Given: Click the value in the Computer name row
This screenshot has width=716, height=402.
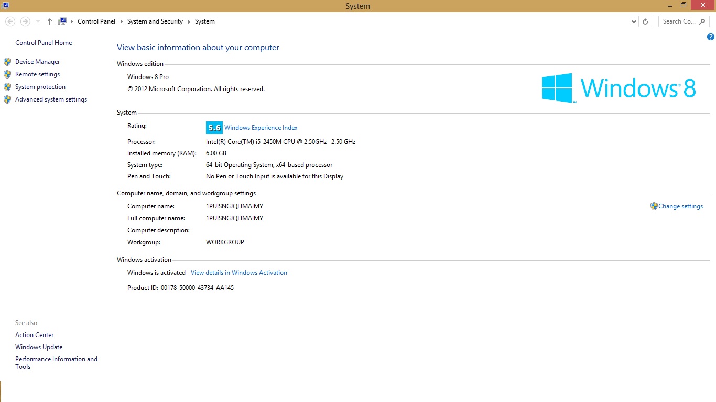Looking at the screenshot, I should [x=235, y=206].
